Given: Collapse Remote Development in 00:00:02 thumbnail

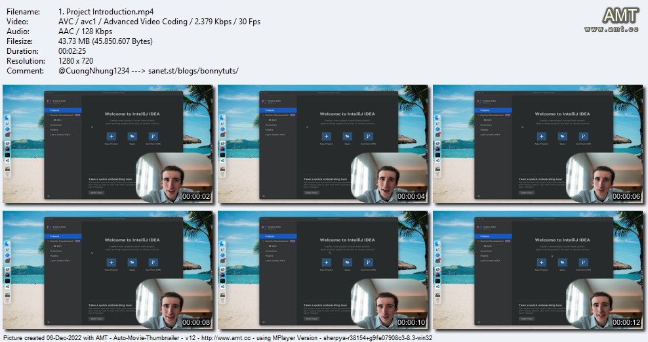Looking at the screenshot, I should tap(49, 115).
